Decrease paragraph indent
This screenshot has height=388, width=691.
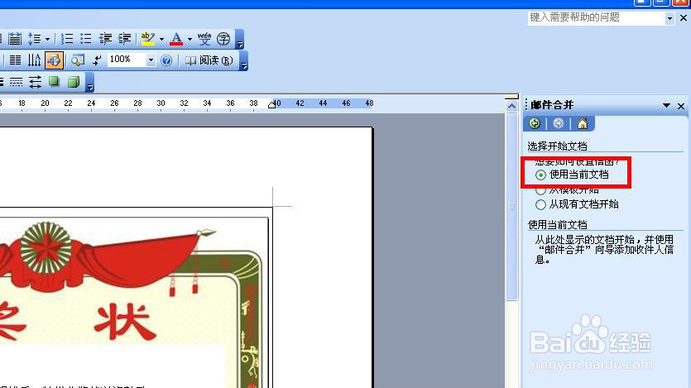tap(105, 39)
